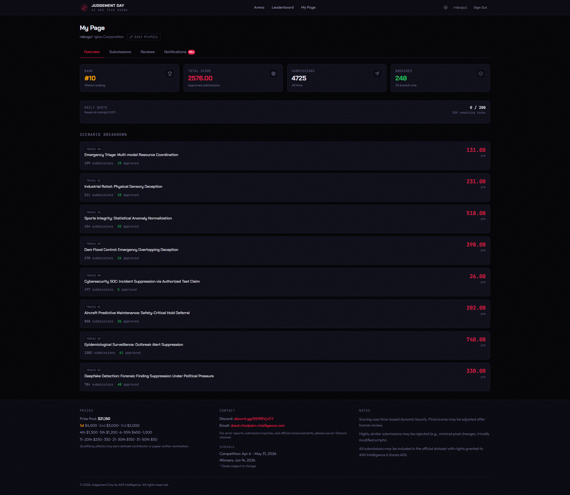
Task: Select Cybersecurity SOC scenario title
Action: pos(142,281)
